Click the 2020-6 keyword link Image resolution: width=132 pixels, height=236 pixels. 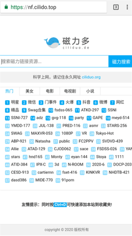[98, 165]
